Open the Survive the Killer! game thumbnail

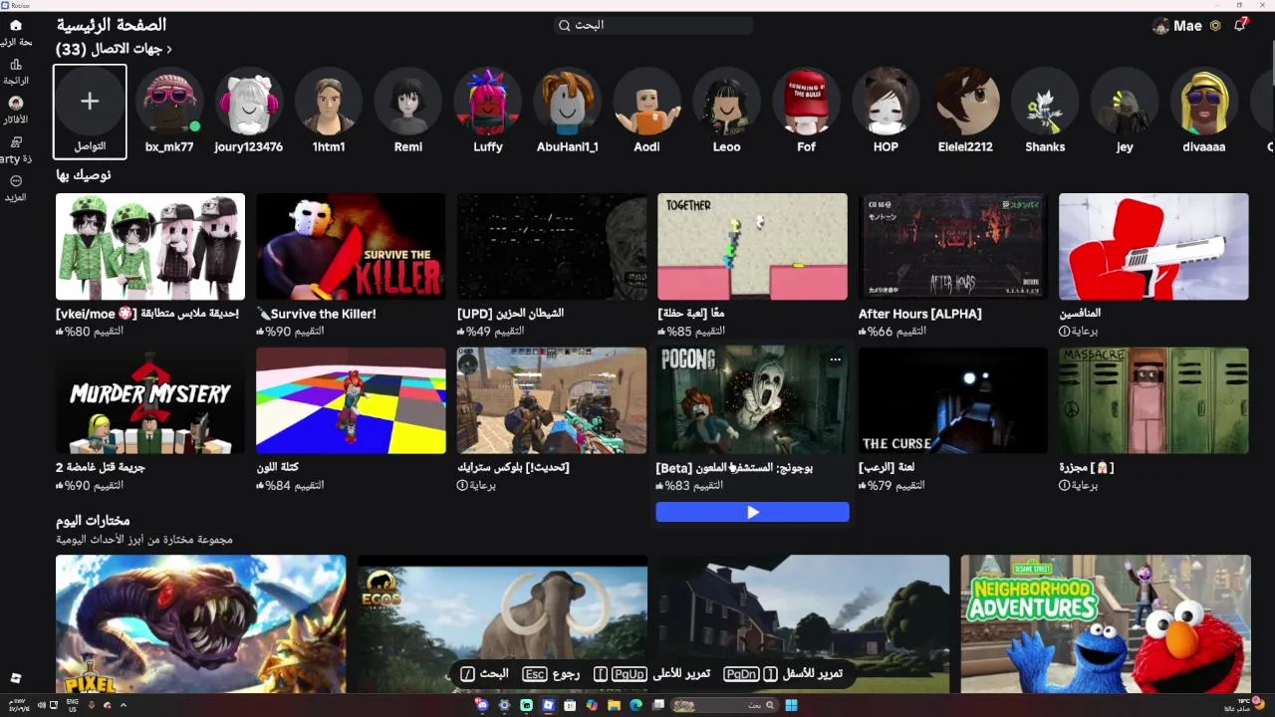351,247
